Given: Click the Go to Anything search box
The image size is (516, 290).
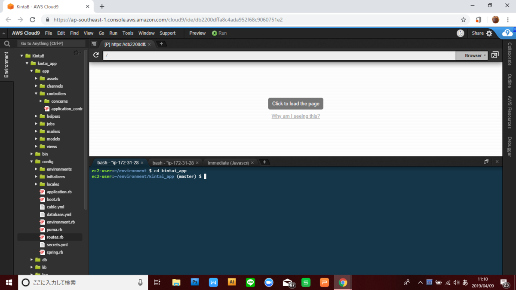Looking at the screenshot, I should pos(51,43).
